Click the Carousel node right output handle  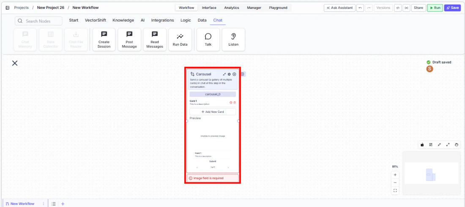[238, 121]
